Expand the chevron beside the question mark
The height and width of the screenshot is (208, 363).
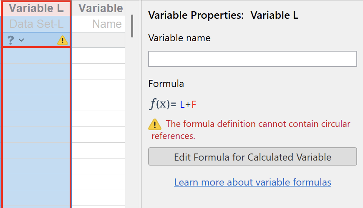[x=21, y=40]
